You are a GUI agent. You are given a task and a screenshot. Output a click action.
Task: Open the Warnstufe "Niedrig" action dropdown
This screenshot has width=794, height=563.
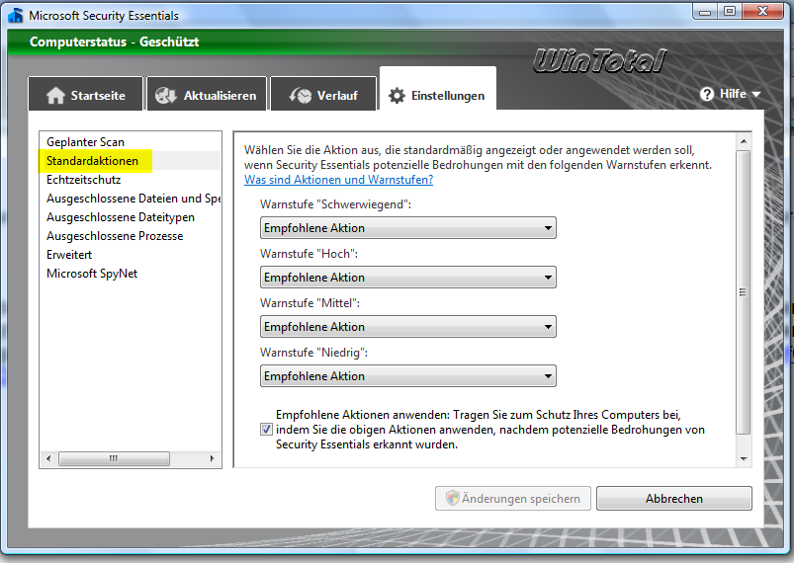click(408, 376)
